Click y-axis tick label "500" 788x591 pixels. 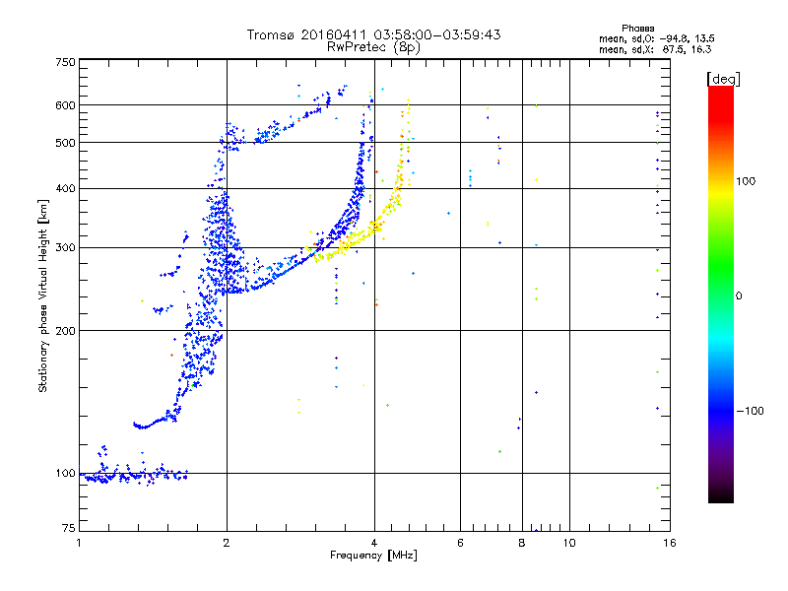(x=65, y=143)
